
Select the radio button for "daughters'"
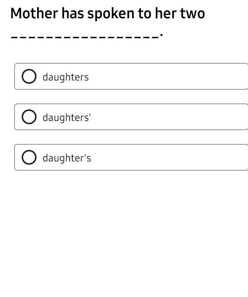pos(28,117)
